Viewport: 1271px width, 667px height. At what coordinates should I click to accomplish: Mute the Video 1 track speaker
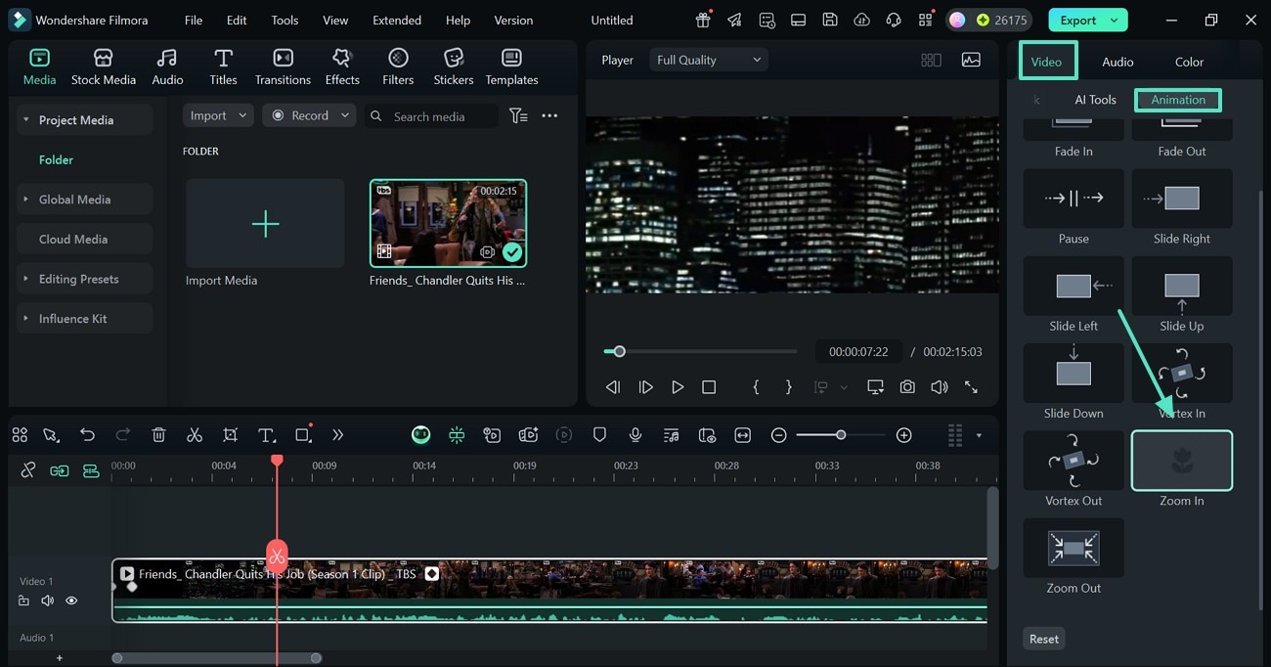click(47, 600)
